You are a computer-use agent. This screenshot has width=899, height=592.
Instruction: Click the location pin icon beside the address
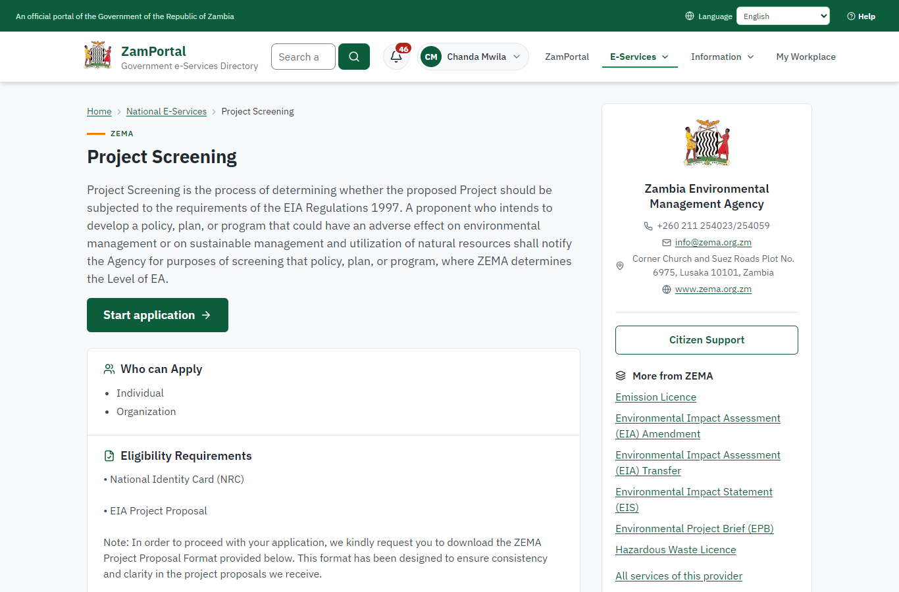(x=619, y=266)
